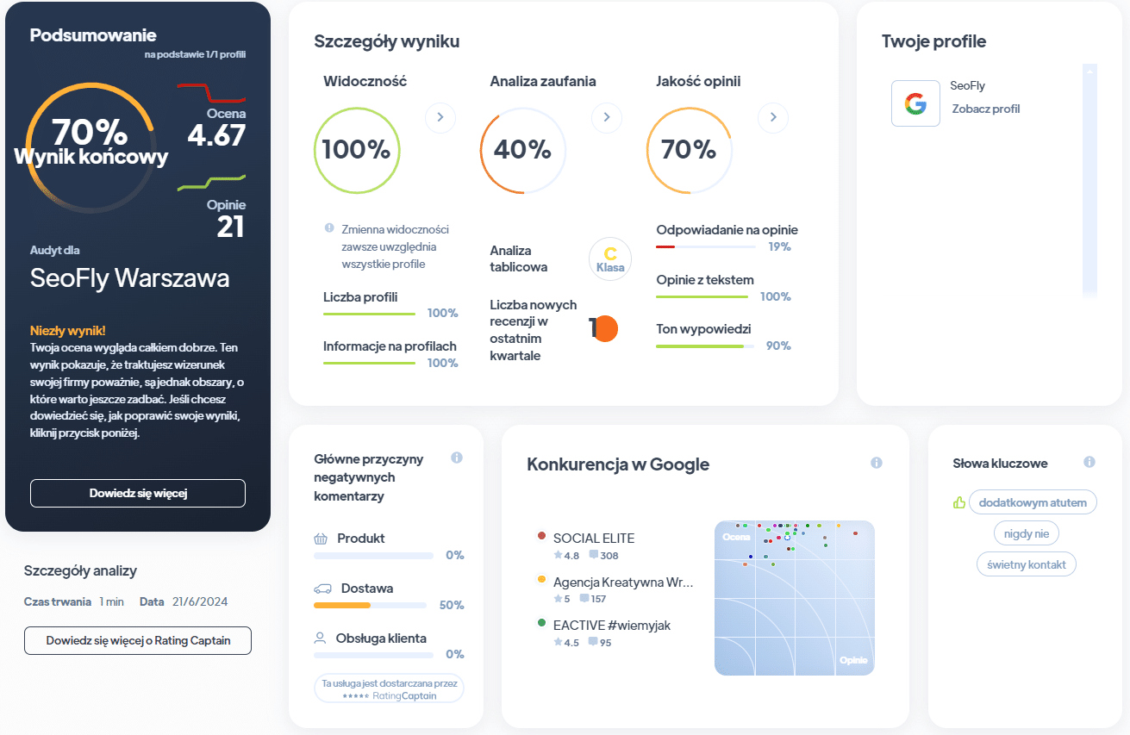Click the Niezły wynik! heading

(x=68, y=331)
